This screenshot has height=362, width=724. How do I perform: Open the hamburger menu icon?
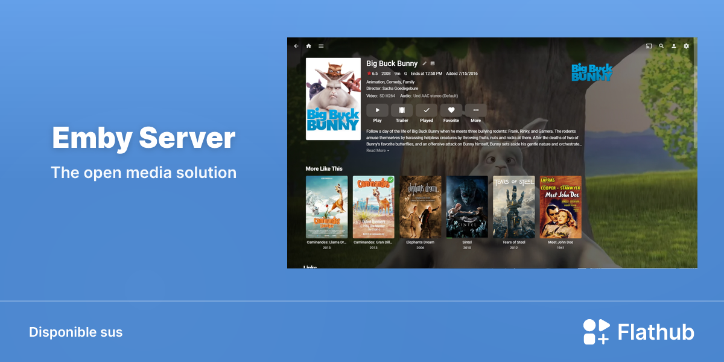point(321,46)
